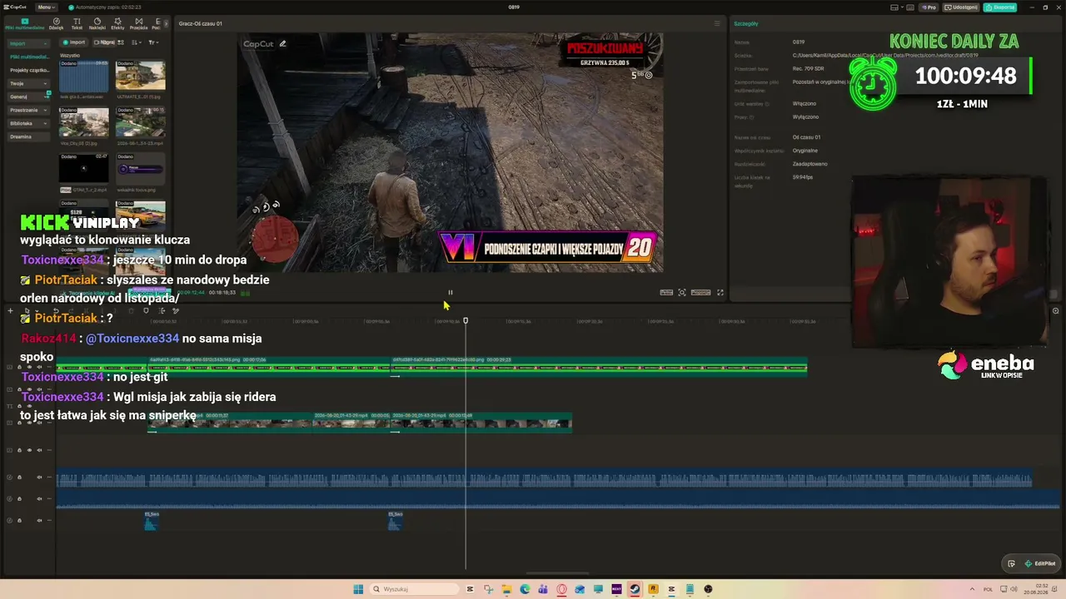Switch to Pliki multimedialne top tab
This screenshot has width=1066, height=599.
25,24
